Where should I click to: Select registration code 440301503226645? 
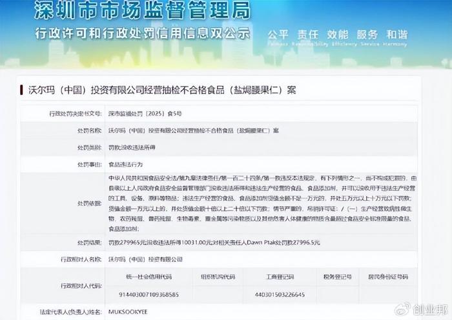point(280,295)
